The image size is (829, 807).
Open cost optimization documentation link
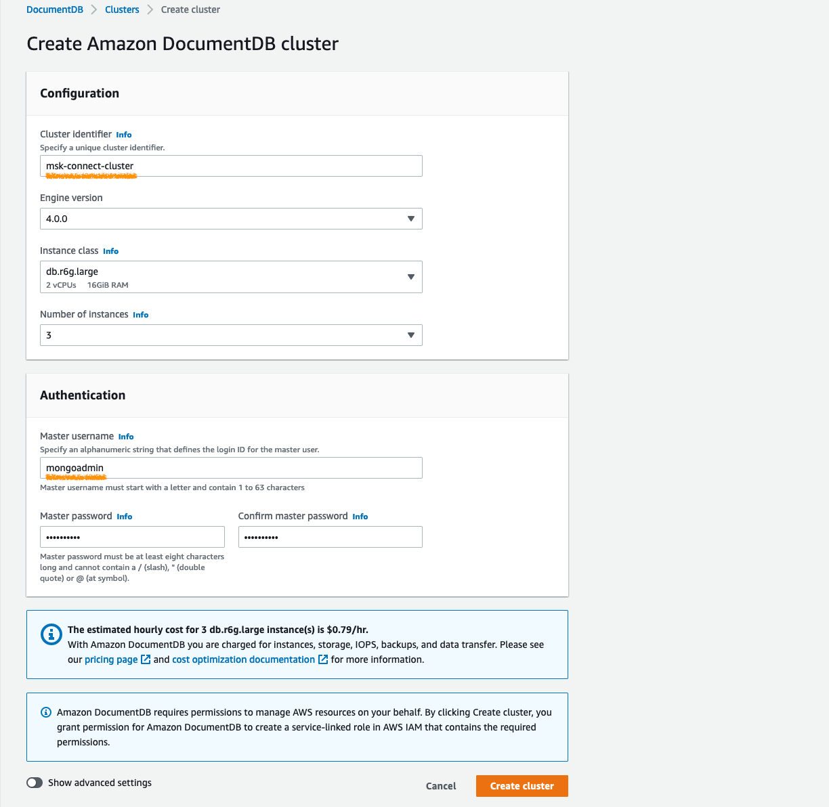(243, 659)
